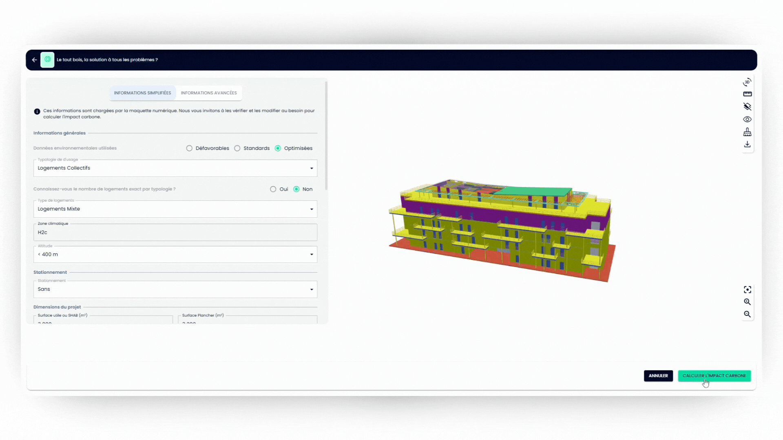
Task: Click the 'Données environnementales utilisées' label
Action: click(75, 148)
